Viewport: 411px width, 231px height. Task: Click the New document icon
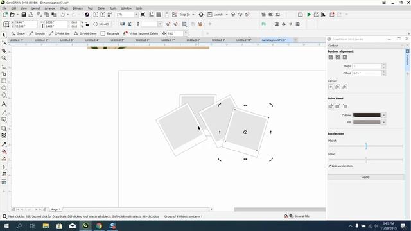pyautogui.click(x=5, y=15)
